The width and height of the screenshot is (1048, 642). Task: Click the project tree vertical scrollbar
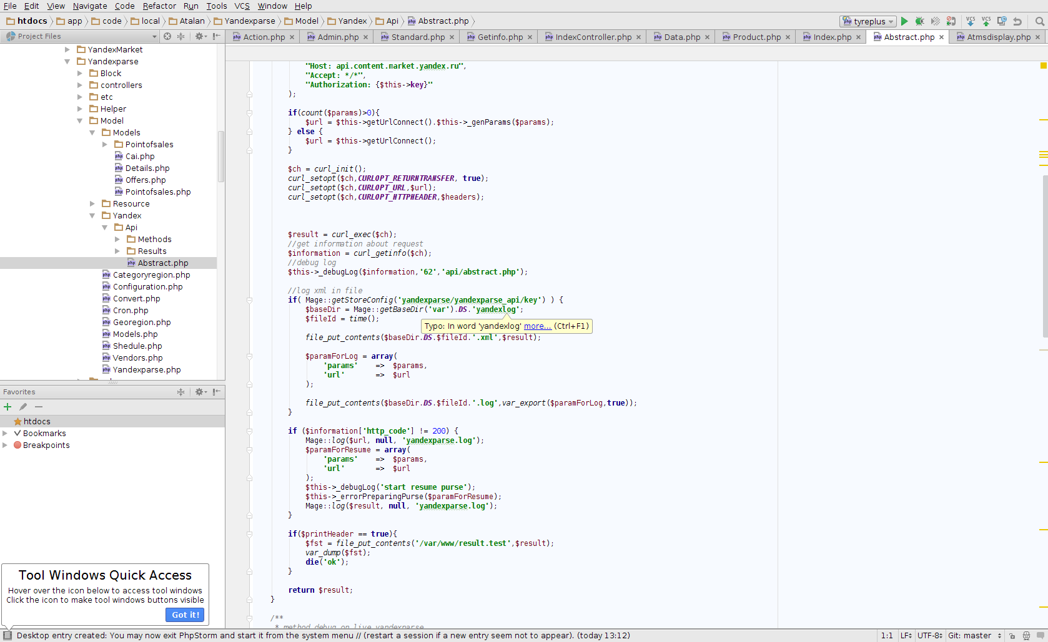(220, 156)
